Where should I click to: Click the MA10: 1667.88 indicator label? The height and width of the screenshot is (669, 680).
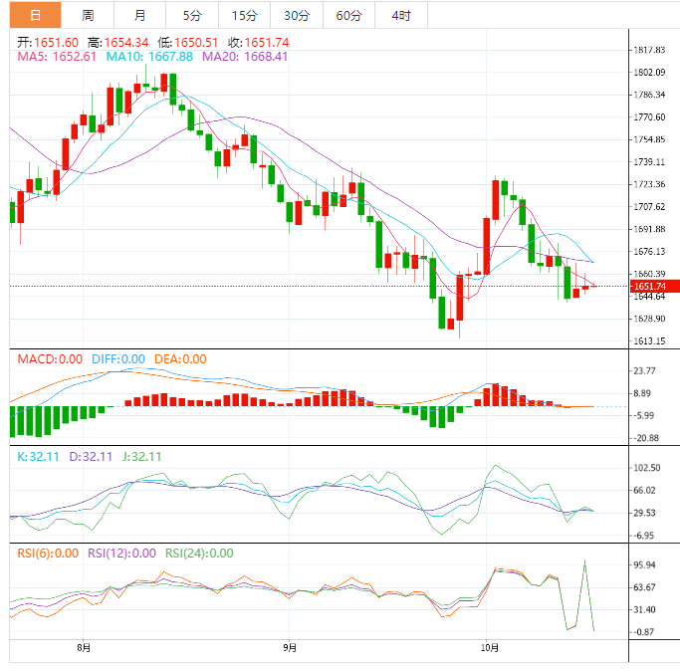coord(149,57)
